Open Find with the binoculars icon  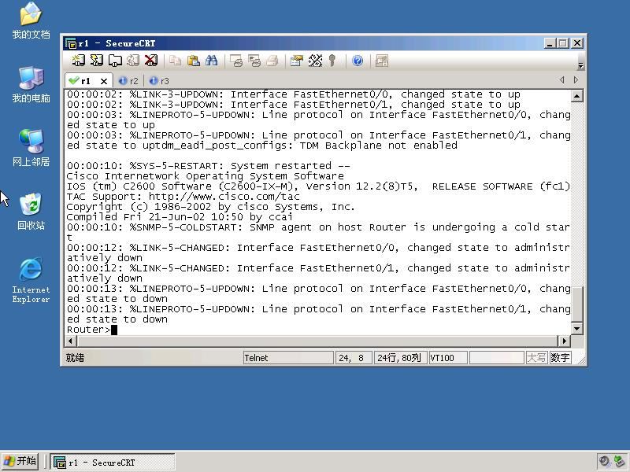coord(211,61)
